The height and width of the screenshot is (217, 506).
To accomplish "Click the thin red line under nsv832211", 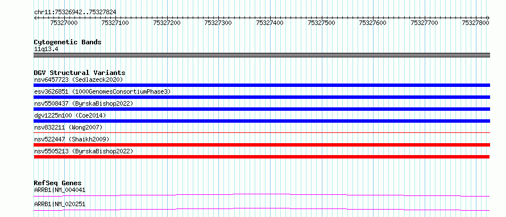I will [x=262, y=132].
